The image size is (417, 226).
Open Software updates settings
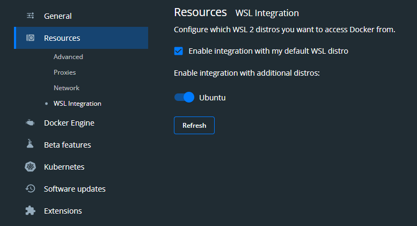point(75,189)
